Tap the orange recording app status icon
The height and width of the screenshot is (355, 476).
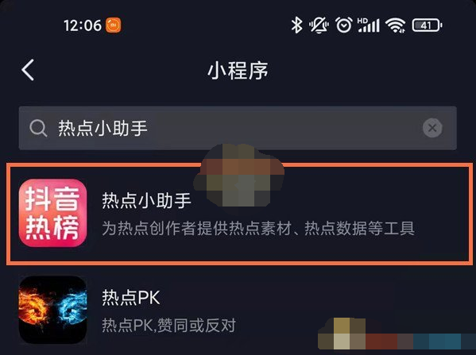pos(113,25)
